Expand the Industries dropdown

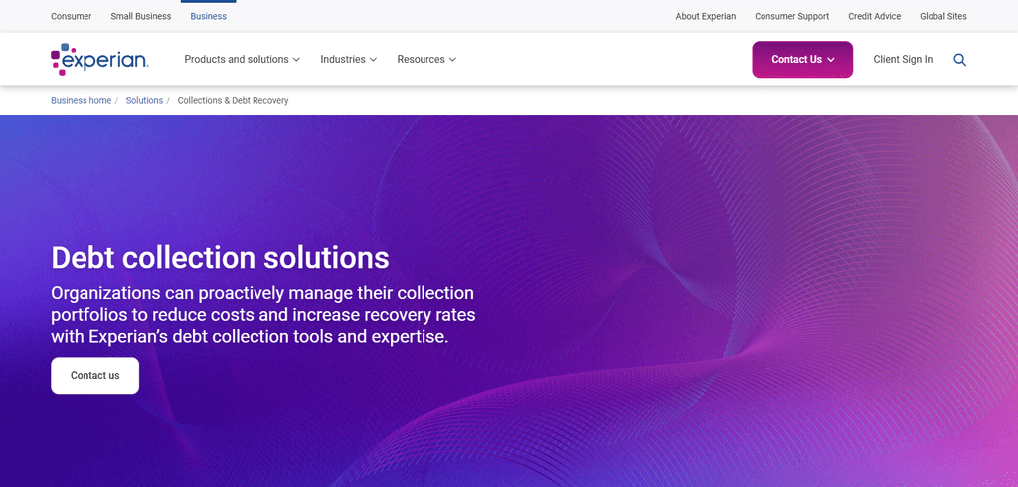(x=349, y=59)
